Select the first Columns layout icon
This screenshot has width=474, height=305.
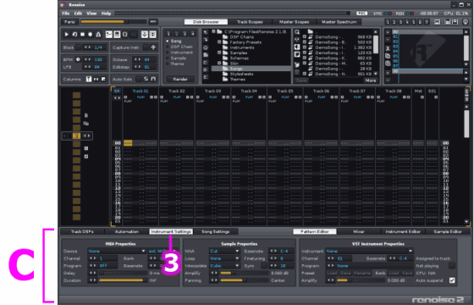(x=89, y=79)
